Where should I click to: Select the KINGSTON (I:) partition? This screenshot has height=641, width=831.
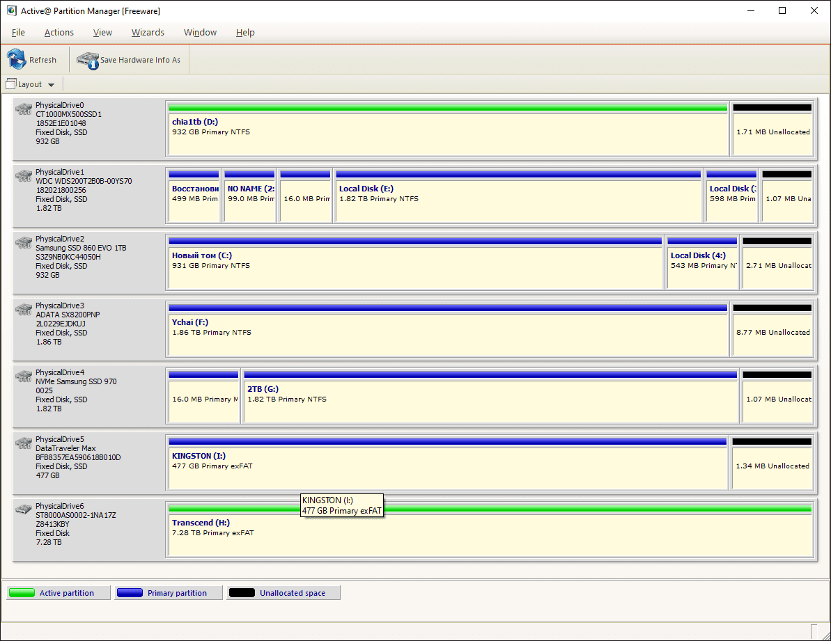[x=446, y=463]
